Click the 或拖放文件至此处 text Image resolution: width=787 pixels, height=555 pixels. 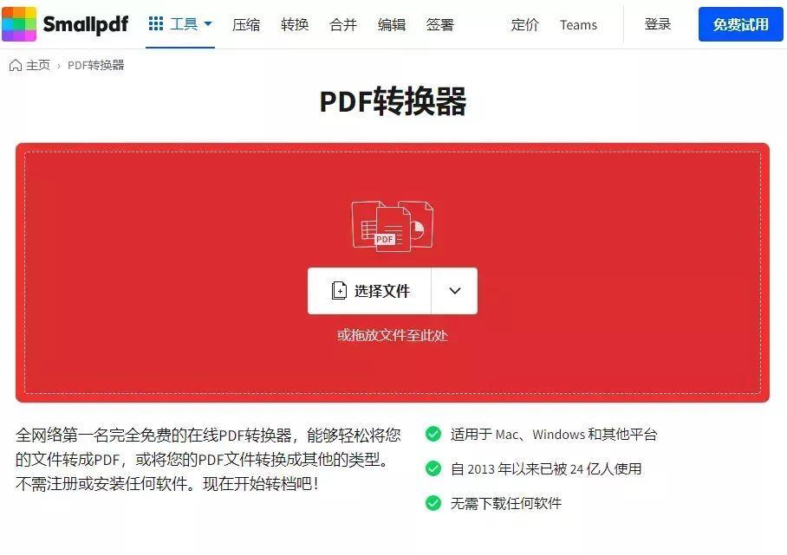point(393,335)
